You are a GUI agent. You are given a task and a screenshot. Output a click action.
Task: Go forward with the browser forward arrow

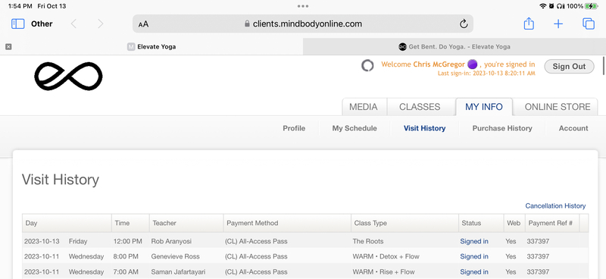tap(101, 24)
